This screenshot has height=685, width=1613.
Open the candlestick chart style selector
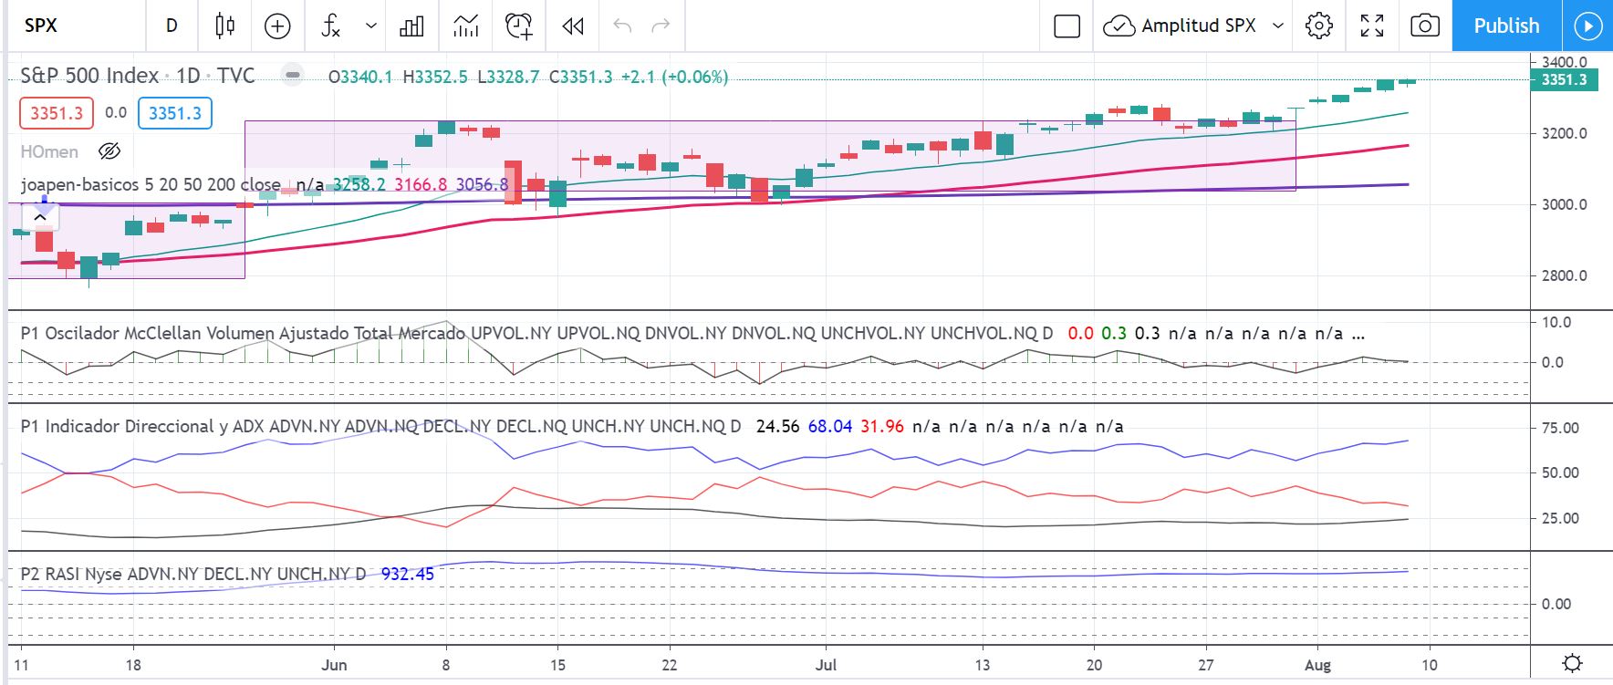pos(224,26)
